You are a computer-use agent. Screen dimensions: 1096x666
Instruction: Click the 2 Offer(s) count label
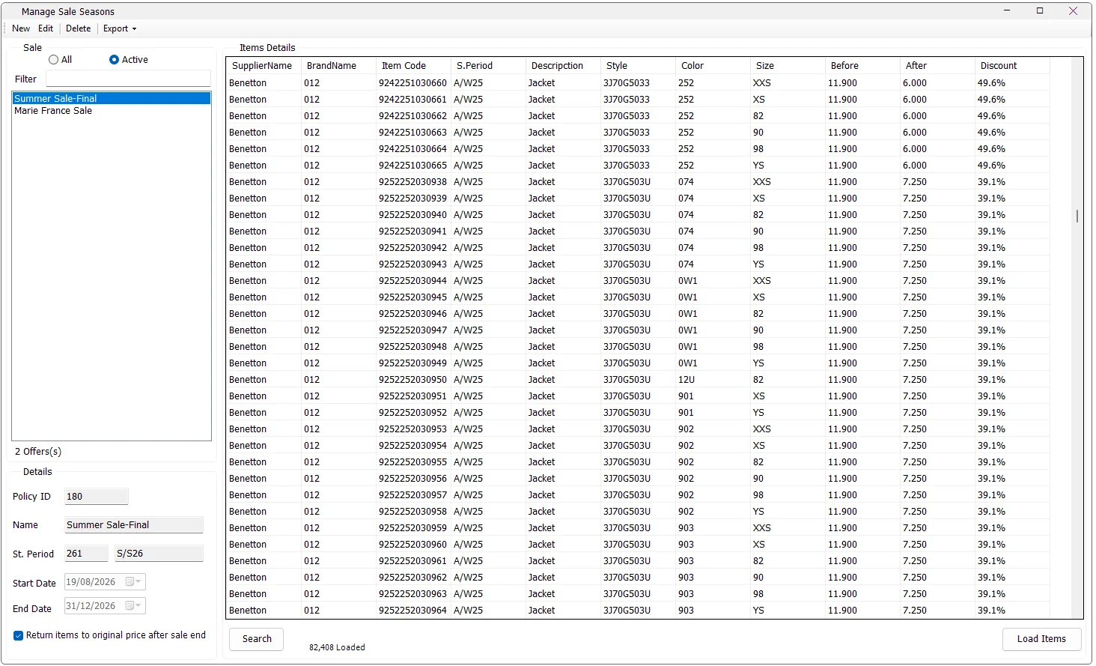(38, 452)
